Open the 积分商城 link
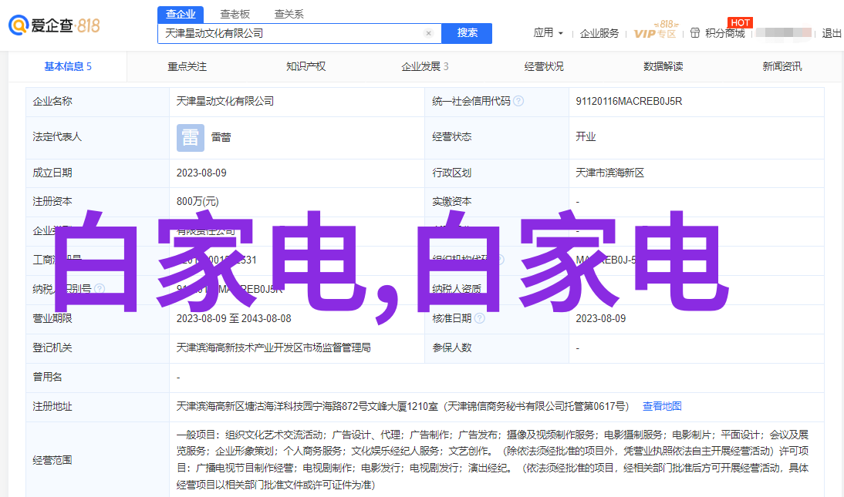Screen dimensions: 844x497 coord(725,33)
